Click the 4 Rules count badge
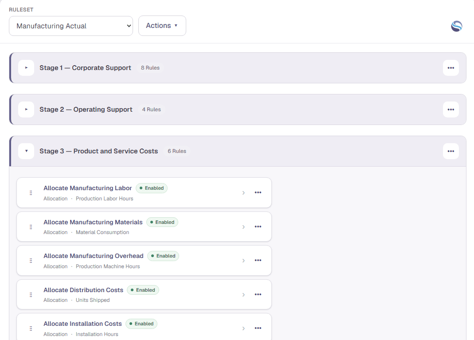Viewport: 474px width, 340px height. click(x=152, y=109)
